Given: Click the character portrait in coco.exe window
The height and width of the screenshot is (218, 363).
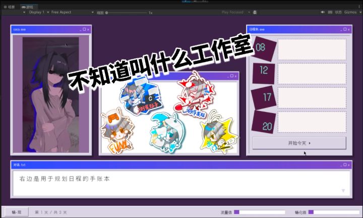Looking at the screenshot, I should click(x=51, y=94).
